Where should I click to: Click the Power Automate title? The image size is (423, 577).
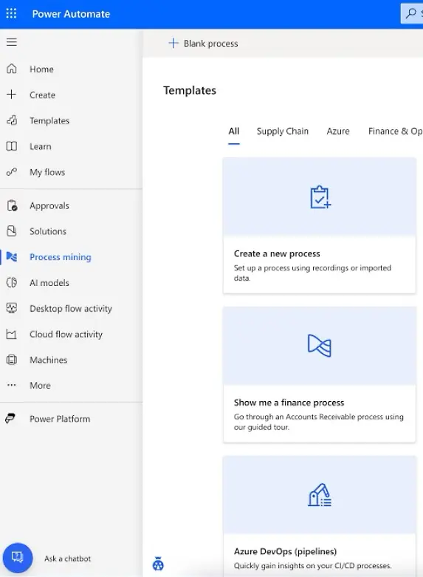tap(71, 14)
